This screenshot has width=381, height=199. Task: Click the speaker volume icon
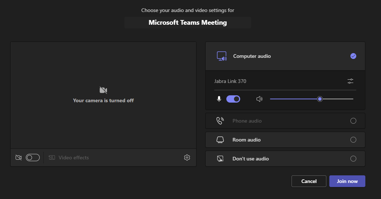point(259,99)
